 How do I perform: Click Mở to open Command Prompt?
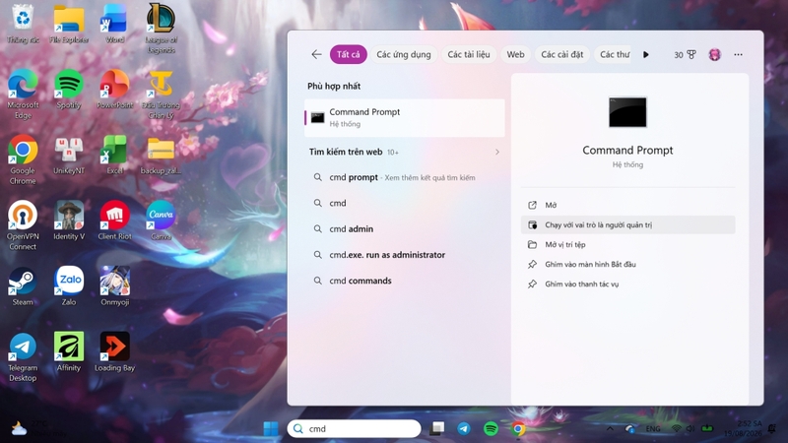pos(627,205)
